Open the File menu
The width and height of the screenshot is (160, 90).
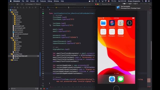pyautogui.click(x=23, y=1)
